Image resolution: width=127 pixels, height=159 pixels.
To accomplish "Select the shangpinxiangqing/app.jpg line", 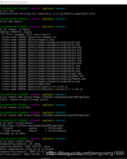I will pyautogui.click(x=42, y=74).
